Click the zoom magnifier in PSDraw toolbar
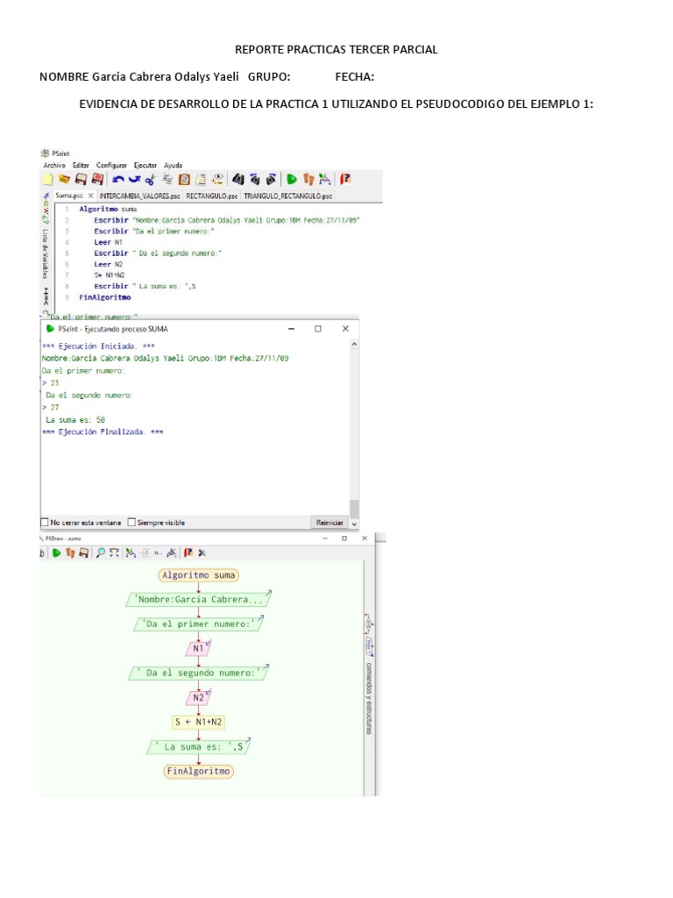Image resolution: width=673 pixels, height=898 pixels. coord(102,552)
